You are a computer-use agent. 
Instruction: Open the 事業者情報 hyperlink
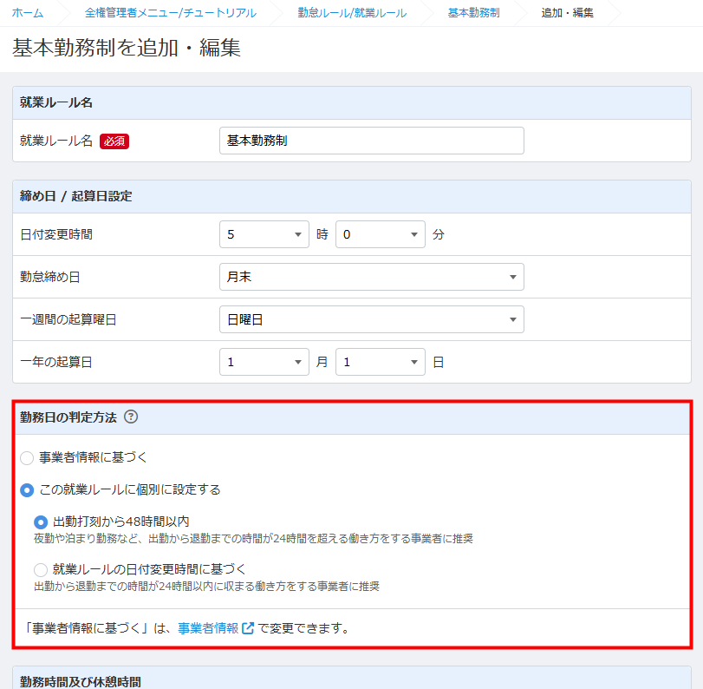click(x=208, y=628)
